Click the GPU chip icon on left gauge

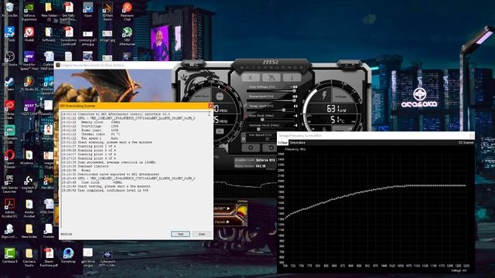coord(220,97)
